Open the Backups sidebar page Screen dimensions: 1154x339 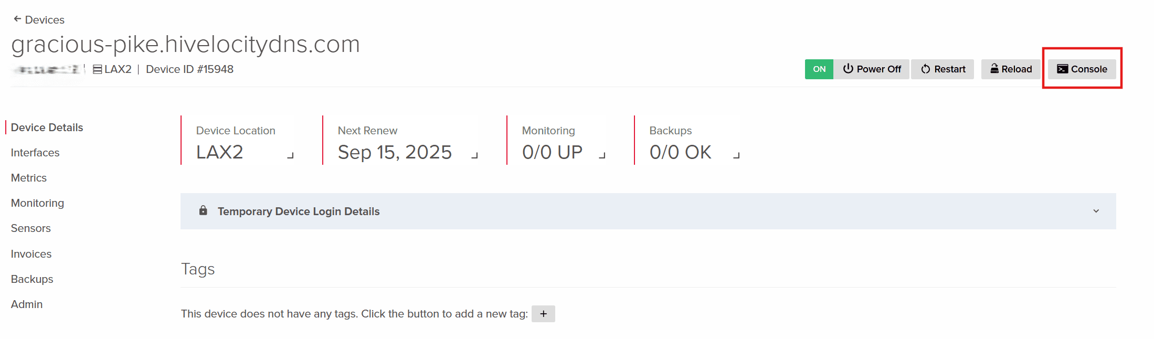[32, 279]
